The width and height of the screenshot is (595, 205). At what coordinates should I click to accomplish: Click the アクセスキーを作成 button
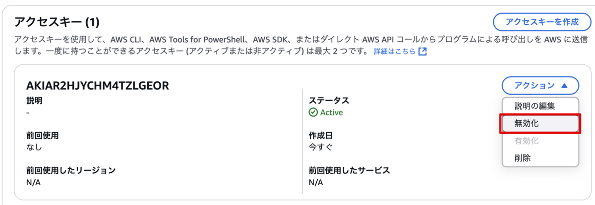point(542,22)
